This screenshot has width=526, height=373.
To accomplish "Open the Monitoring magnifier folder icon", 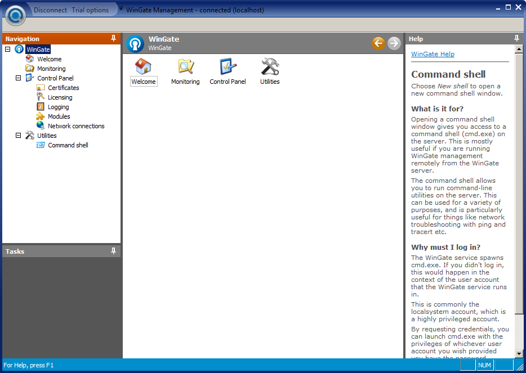I will pos(185,66).
